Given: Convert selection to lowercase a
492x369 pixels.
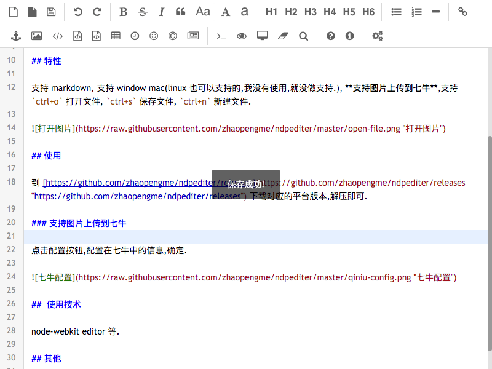Looking at the screenshot, I should (245, 12).
